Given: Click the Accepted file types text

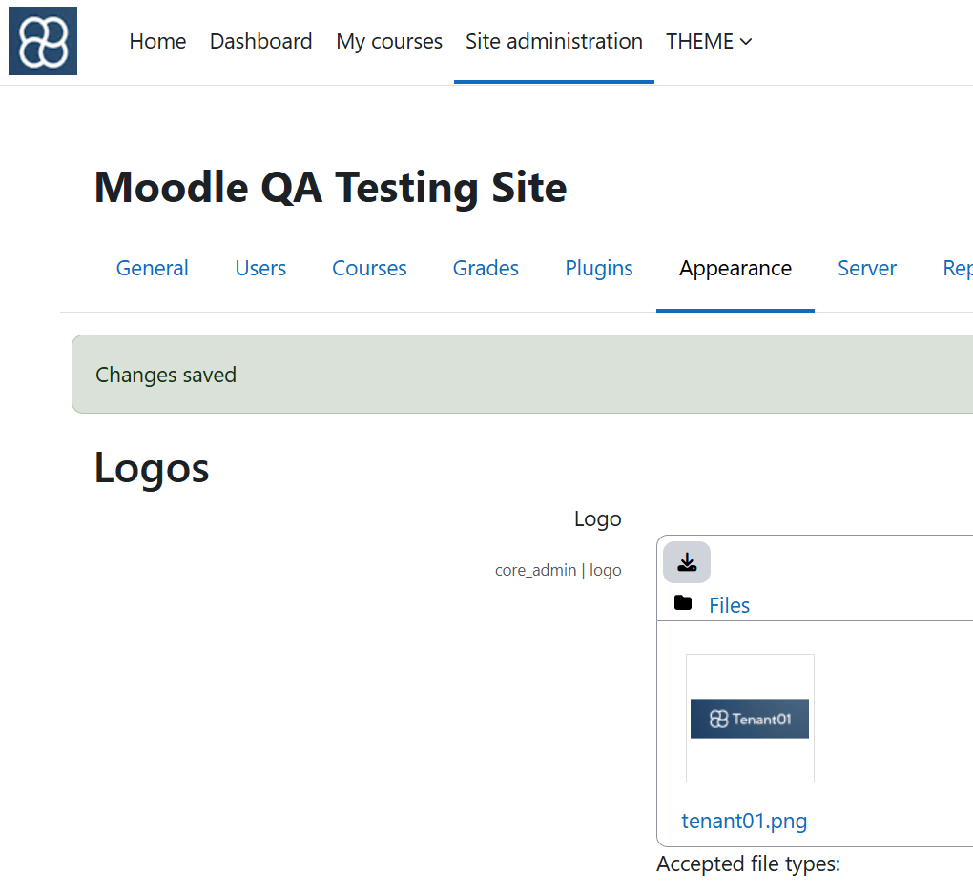Looking at the screenshot, I should 749,864.
